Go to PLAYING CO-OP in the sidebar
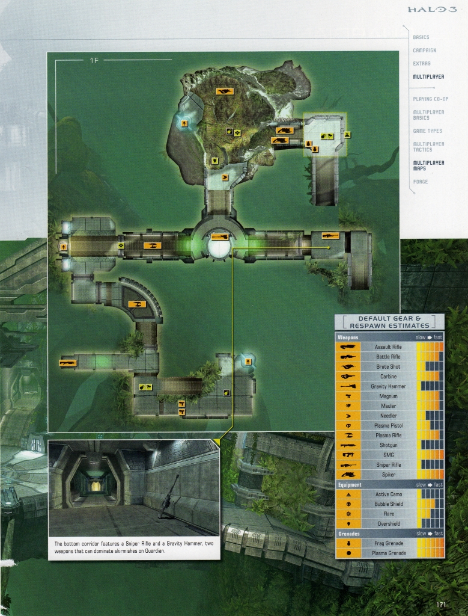The image size is (468, 616). pos(430,99)
